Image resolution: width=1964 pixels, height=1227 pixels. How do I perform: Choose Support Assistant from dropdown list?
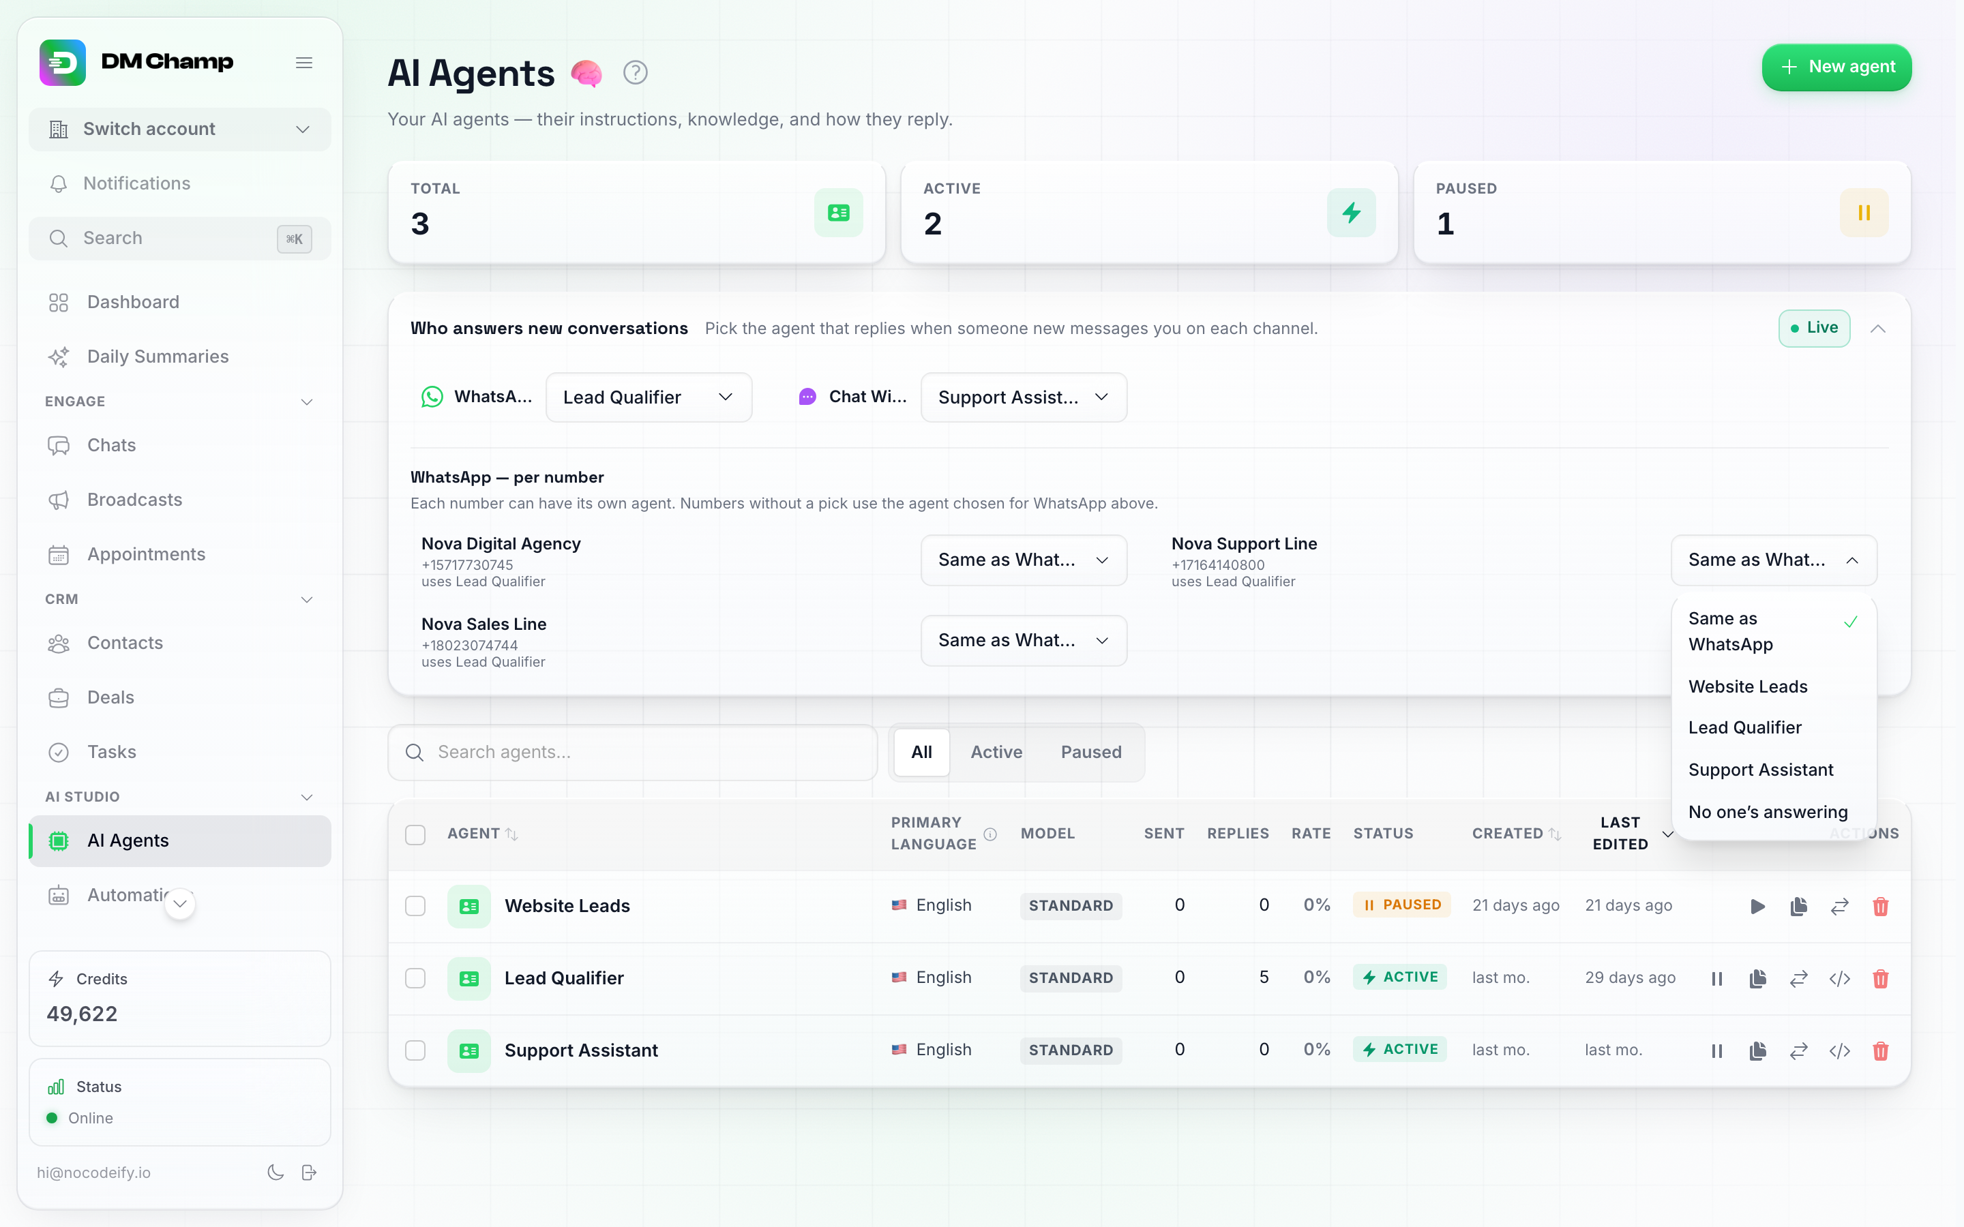pos(1773,770)
